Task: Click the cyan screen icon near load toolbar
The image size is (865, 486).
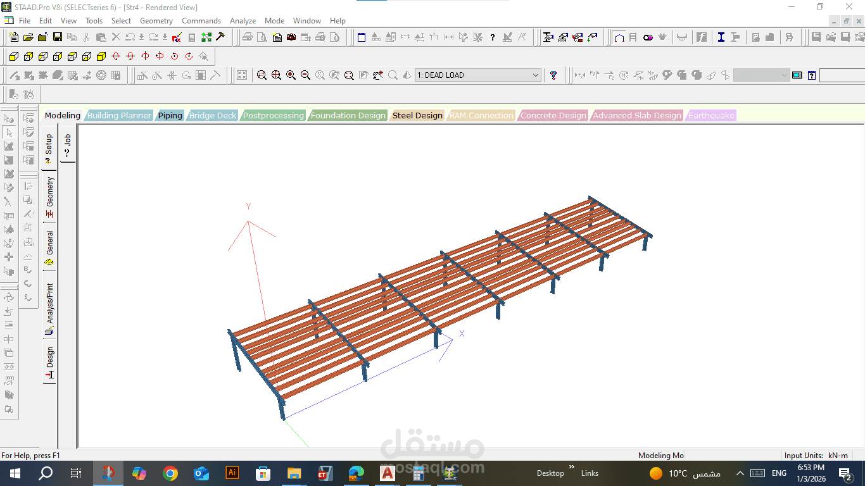Action: [x=797, y=75]
